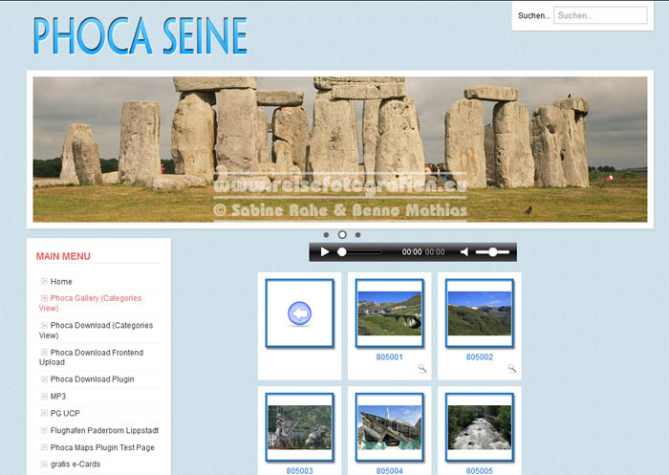Click the Phoca Seine site logo
This screenshot has width=669, height=475.
(x=140, y=36)
